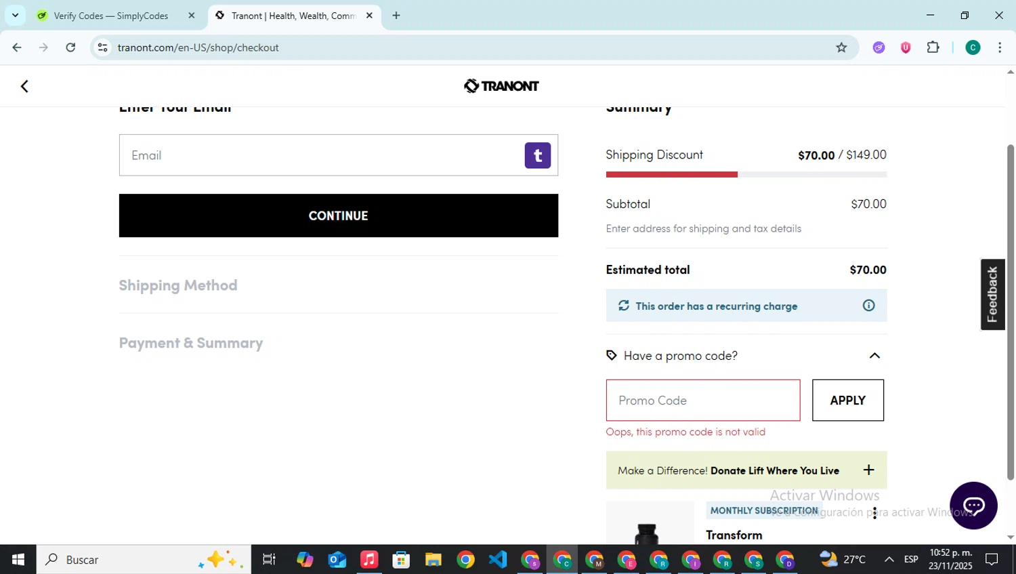The width and height of the screenshot is (1016, 574).
Task: Click the recurring charge refresh arrows icon
Action: [x=624, y=306]
